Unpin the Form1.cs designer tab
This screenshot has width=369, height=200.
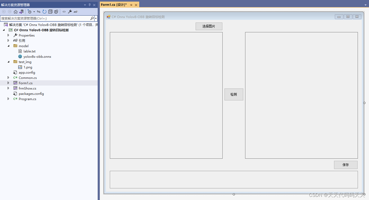click(x=131, y=5)
